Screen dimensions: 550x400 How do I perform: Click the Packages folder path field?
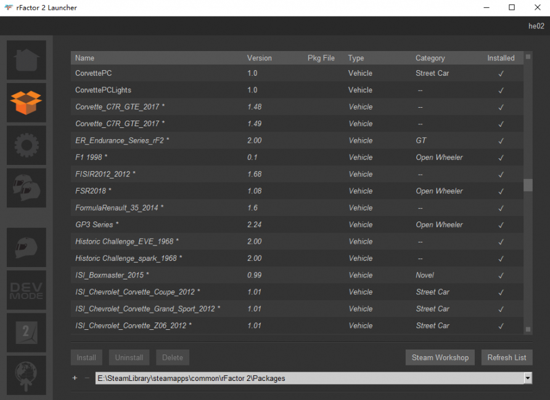click(x=310, y=378)
